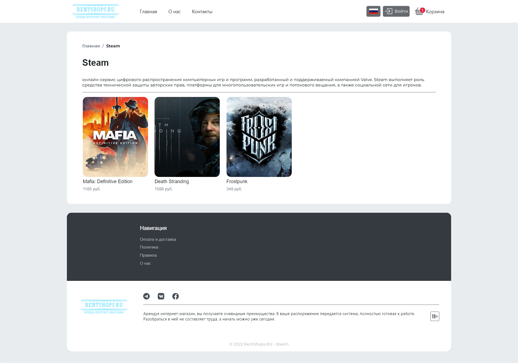Click the 2022 RentShops.RU copyright text

pyautogui.click(x=259, y=344)
